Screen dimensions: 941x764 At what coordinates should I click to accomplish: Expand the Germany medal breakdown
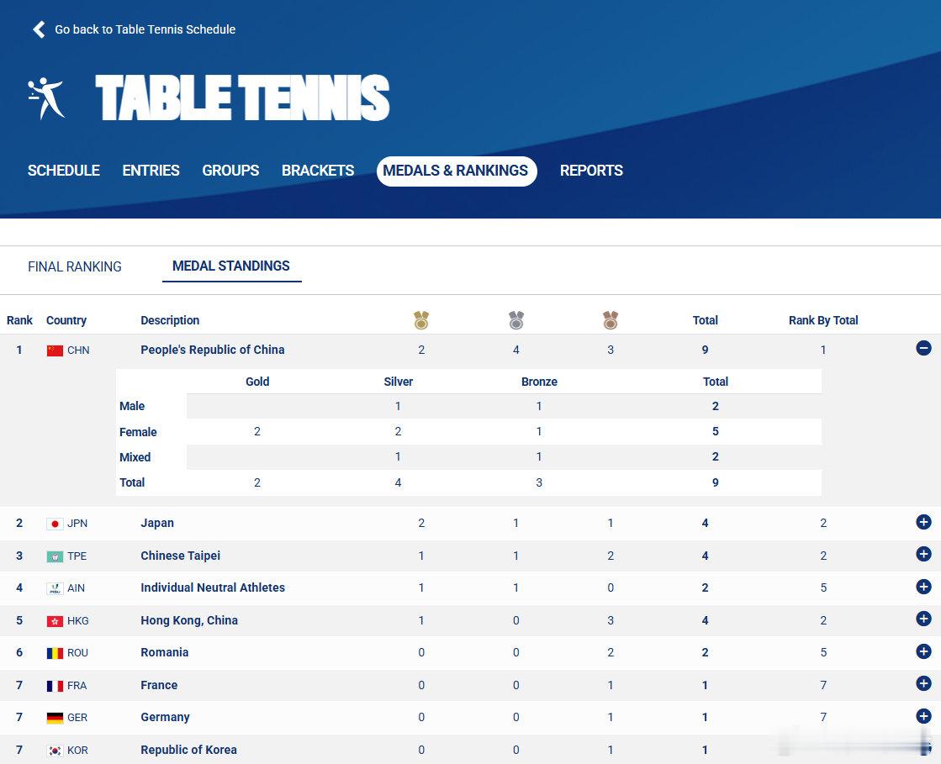pos(923,716)
